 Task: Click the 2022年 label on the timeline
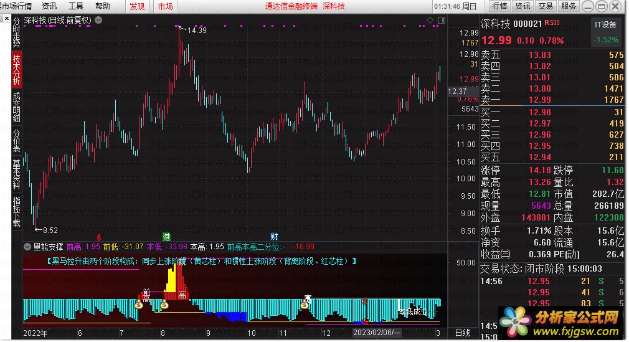click(x=35, y=333)
